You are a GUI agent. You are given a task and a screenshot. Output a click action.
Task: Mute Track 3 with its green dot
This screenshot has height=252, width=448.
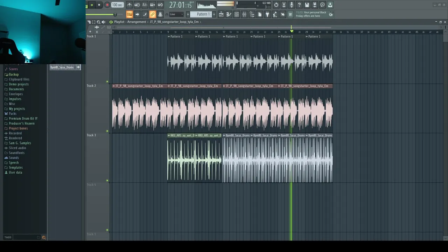pyautogui.click(x=107, y=181)
